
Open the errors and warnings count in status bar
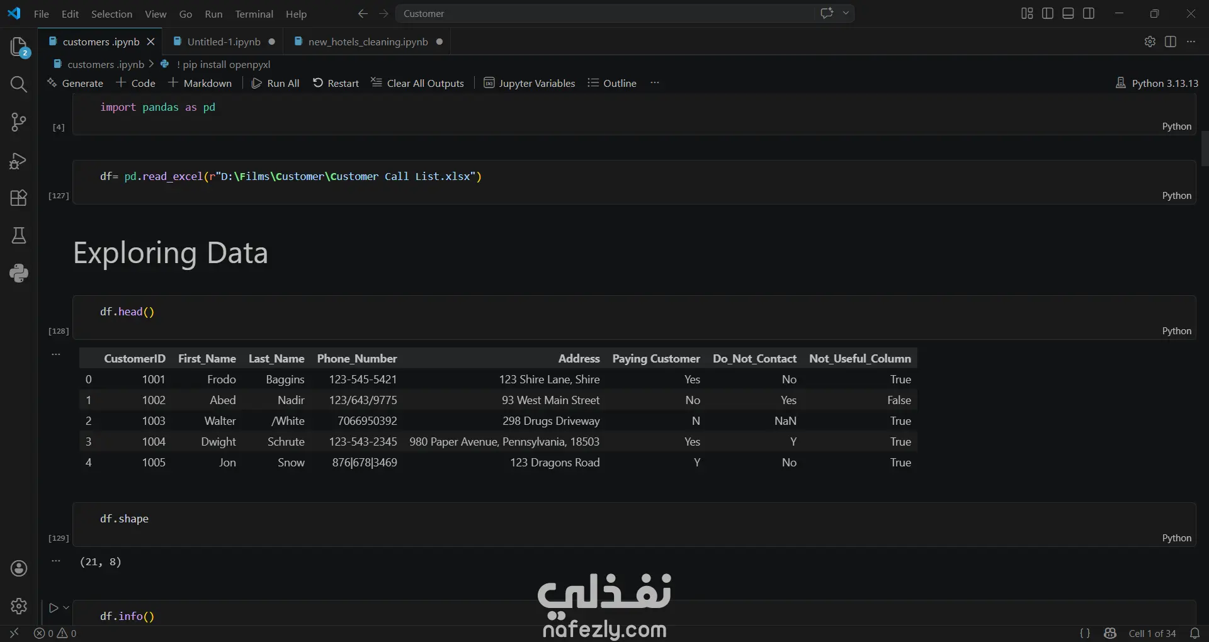[55, 633]
